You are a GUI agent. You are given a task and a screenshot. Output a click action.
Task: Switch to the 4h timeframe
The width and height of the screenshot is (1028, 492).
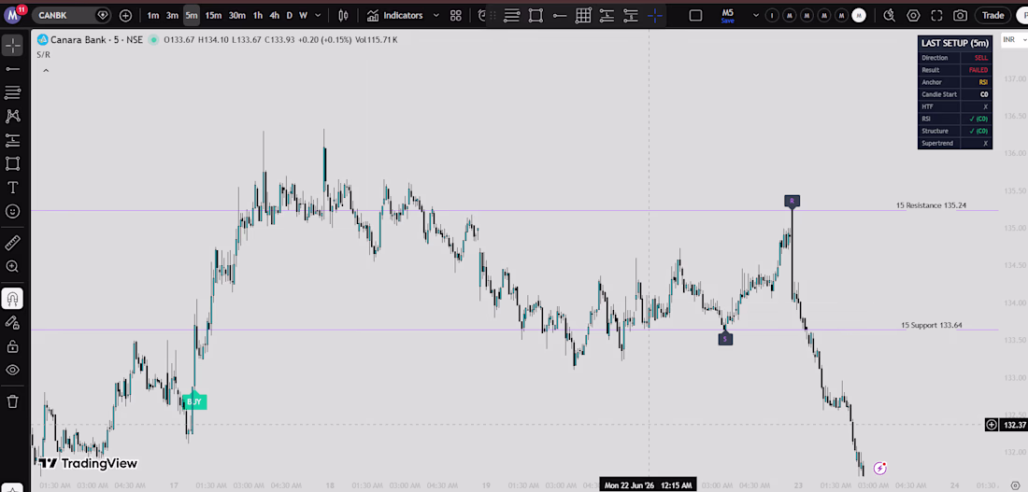coord(274,15)
